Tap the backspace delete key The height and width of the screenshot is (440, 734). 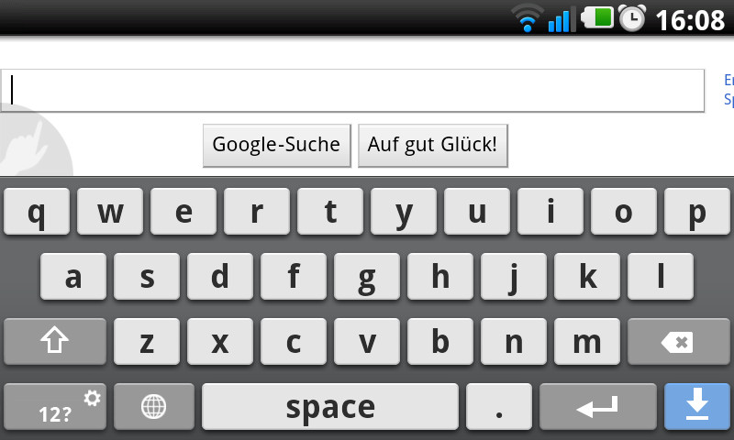pyautogui.click(x=678, y=342)
